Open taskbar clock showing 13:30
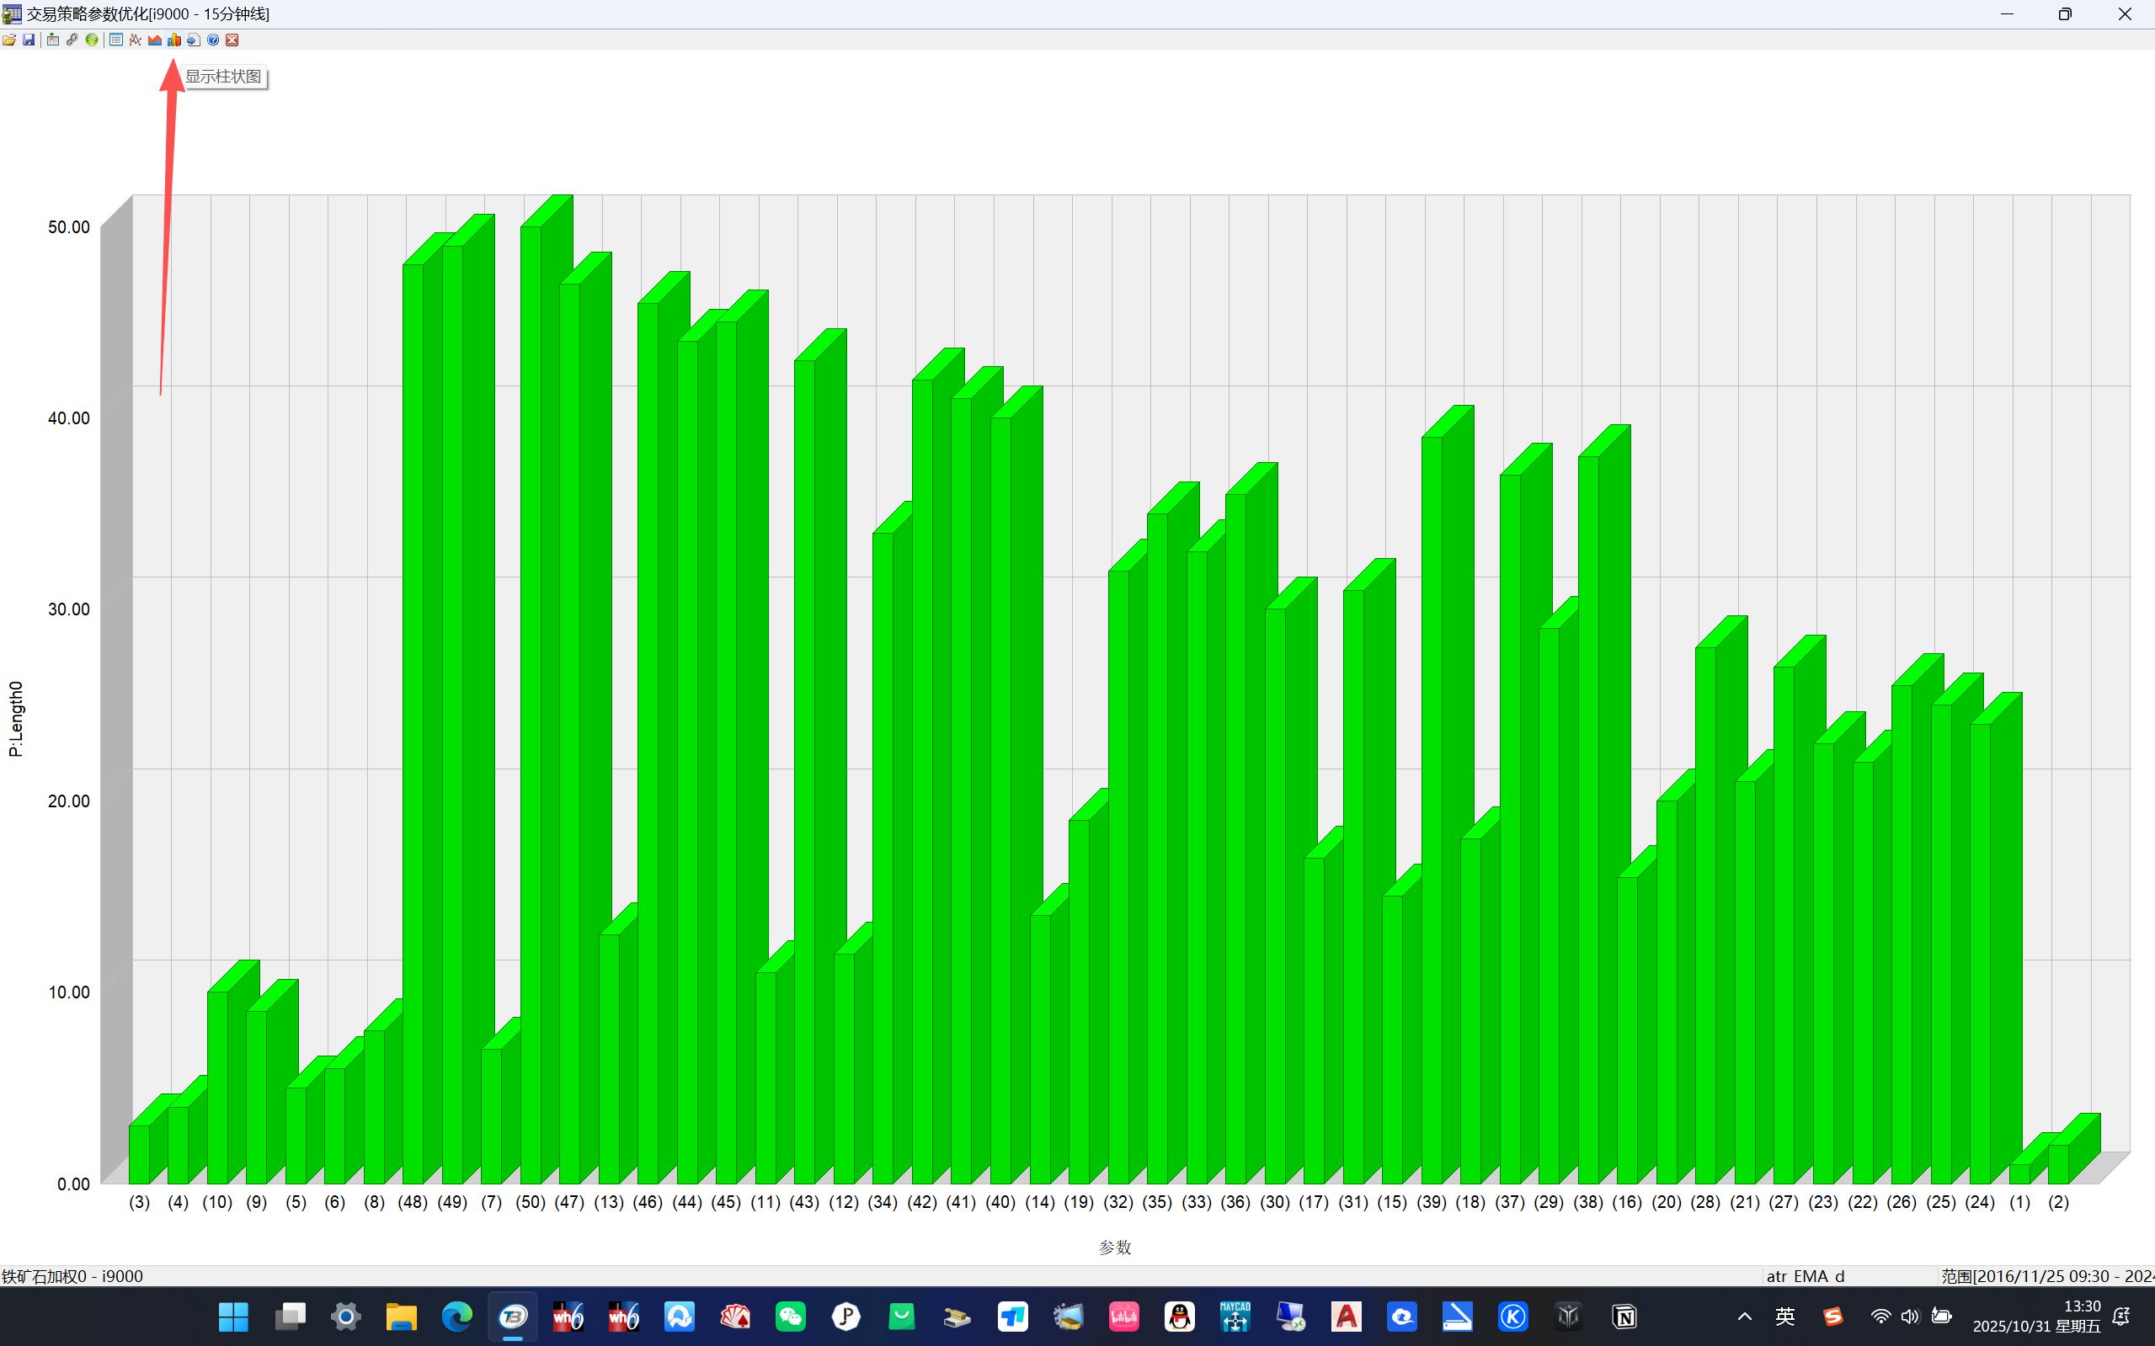The height and width of the screenshot is (1346, 2155). 2036,1316
